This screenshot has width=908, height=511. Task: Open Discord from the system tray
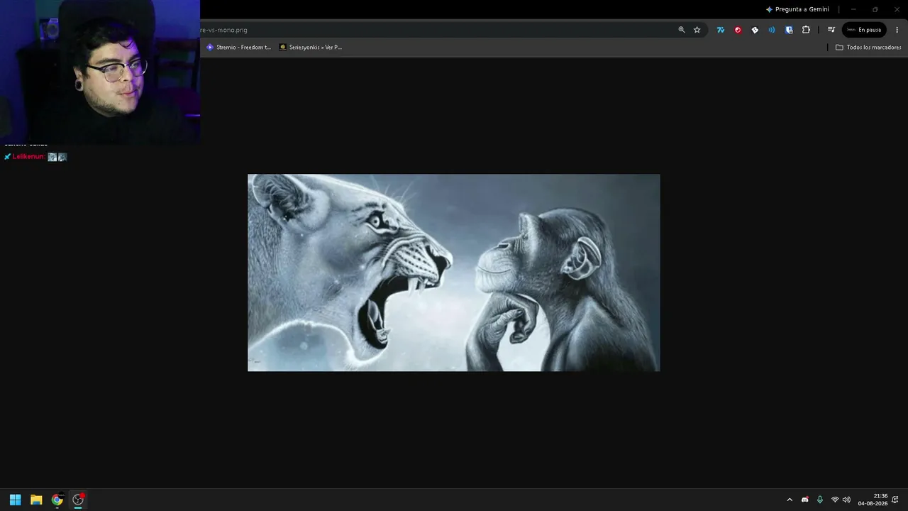[805, 500]
